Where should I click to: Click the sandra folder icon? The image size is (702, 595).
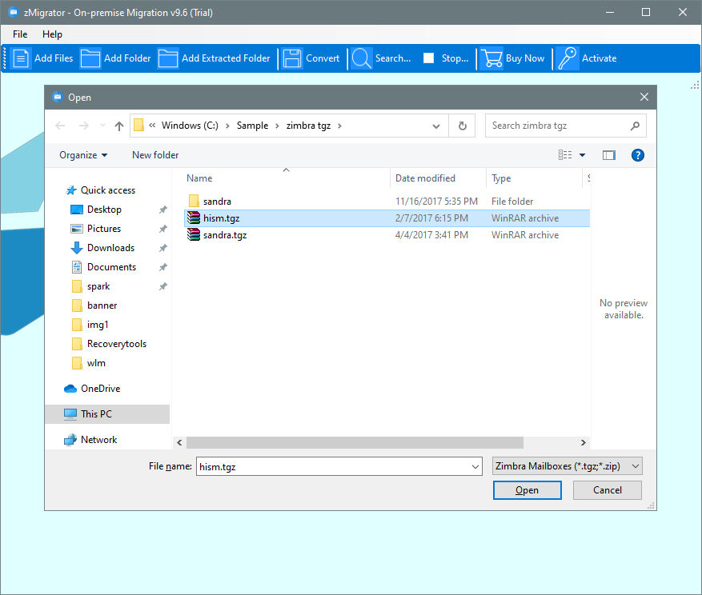click(x=194, y=201)
